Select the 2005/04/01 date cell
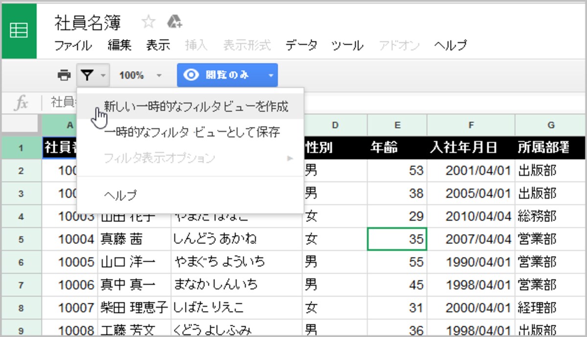The height and width of the screenshot is (337, 587). 471,193
